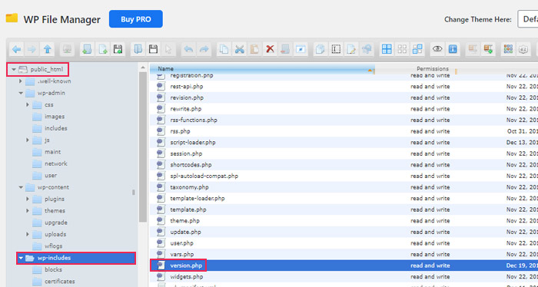Create a new file using toolbar icon

[102, 49]
